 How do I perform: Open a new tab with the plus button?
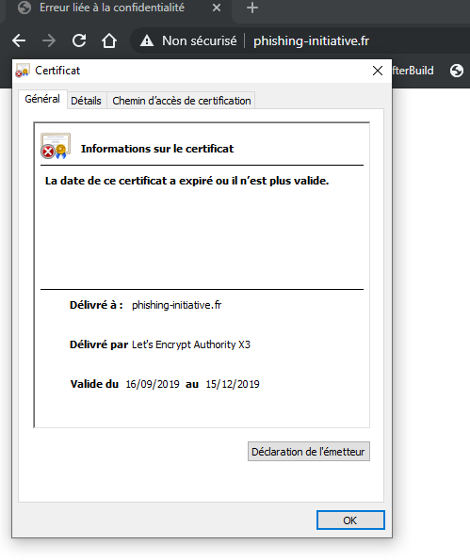tap(252, 8)
